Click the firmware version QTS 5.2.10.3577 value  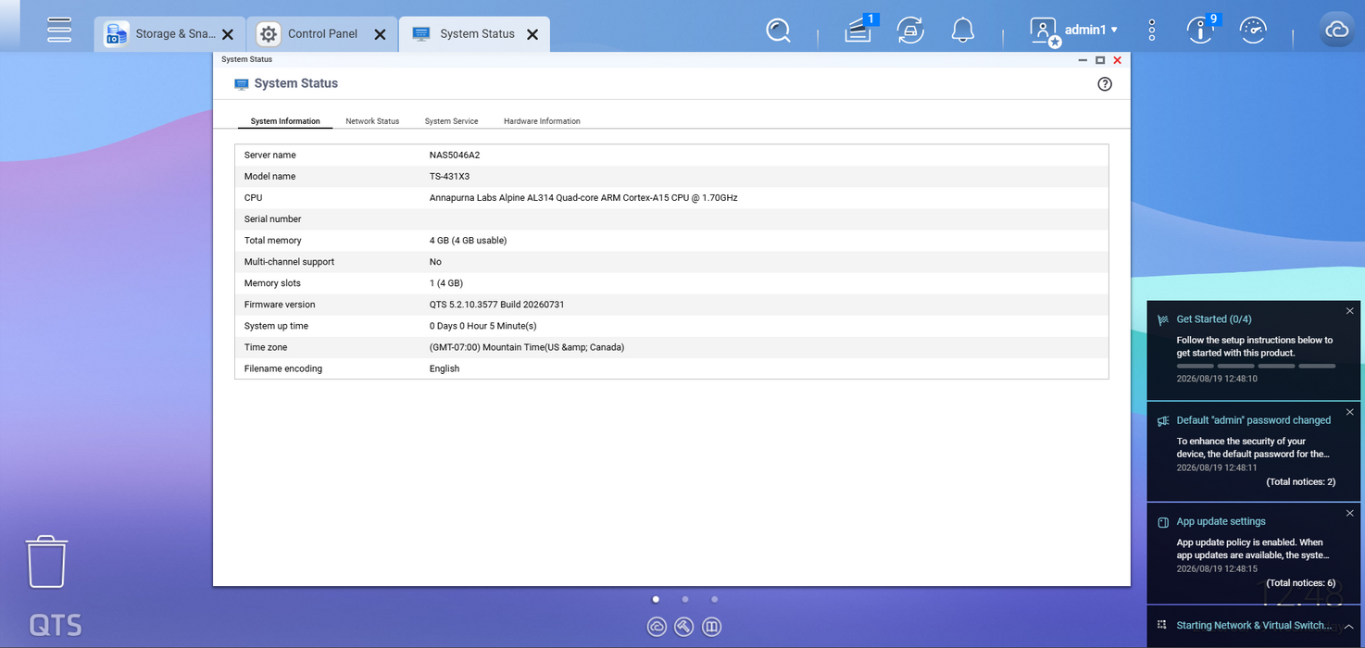tap(496, 305)
